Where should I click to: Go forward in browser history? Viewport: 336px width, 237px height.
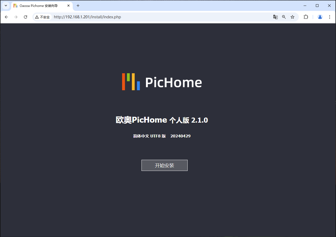point(16,17)
